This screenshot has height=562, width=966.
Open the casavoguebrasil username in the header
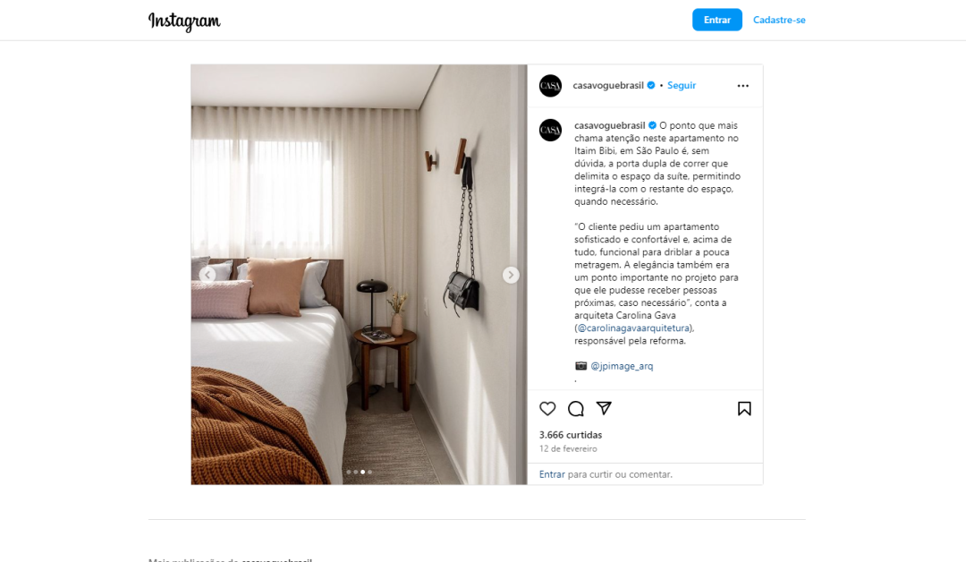click(x=608, y=86)
